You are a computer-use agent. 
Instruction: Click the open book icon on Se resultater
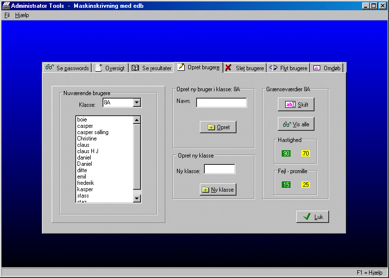135,67
